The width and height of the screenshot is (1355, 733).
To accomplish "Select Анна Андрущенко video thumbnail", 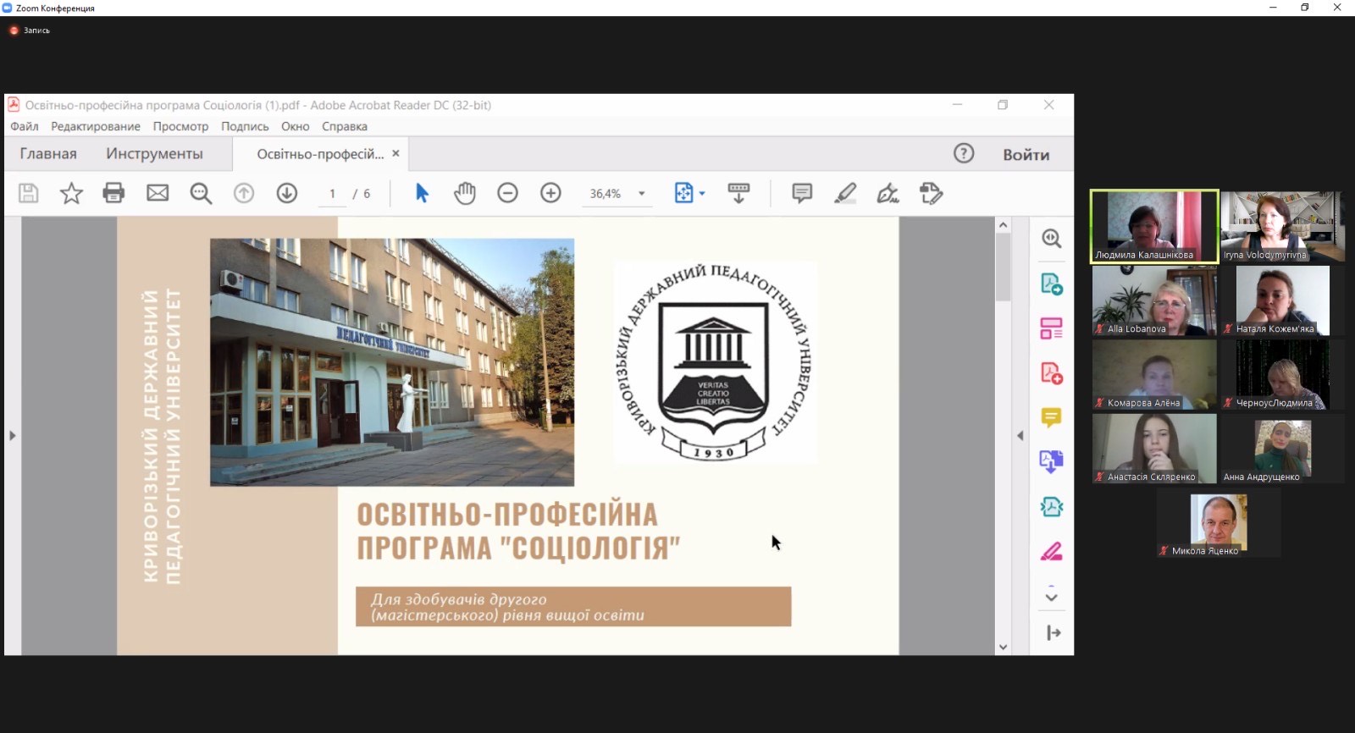I will click(1282, 448).
